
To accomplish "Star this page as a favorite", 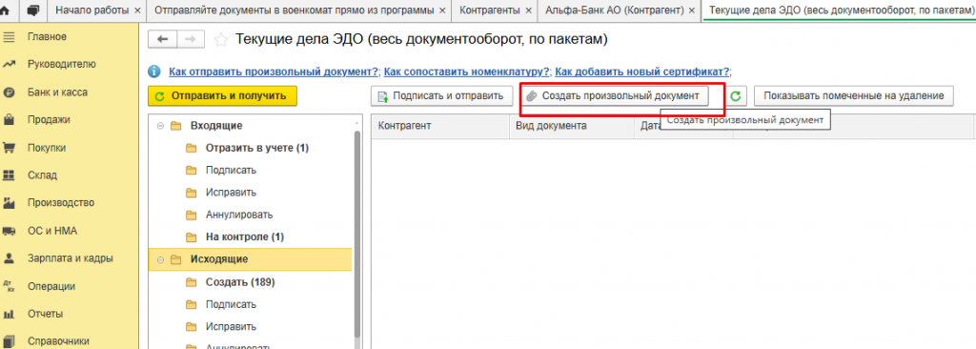I will 220,40.
